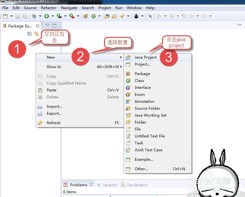Select Interface in New submenu
The image size is (245, 197).
pos(158,88)
